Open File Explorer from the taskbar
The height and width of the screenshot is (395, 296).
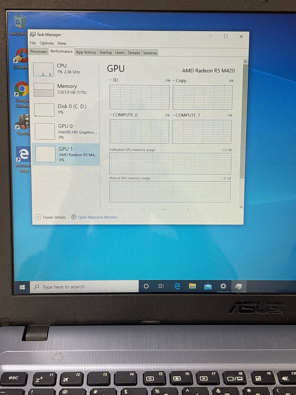tap(193, 286)
